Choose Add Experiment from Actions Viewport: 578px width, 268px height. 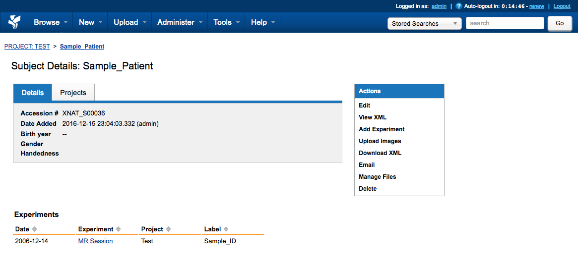click(382, 129)
